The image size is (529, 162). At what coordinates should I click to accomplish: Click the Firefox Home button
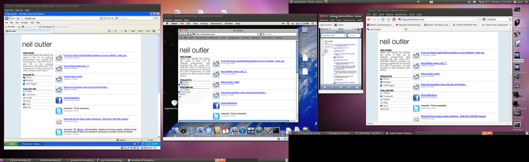click(394, 20)
